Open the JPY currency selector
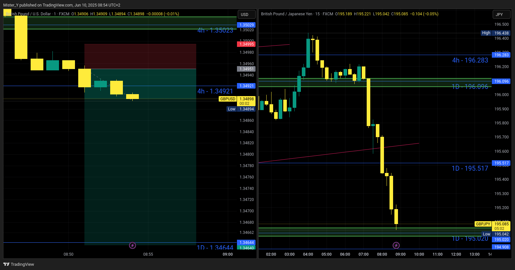This screenshot has width=515, height=270. [x=501, y=15]
